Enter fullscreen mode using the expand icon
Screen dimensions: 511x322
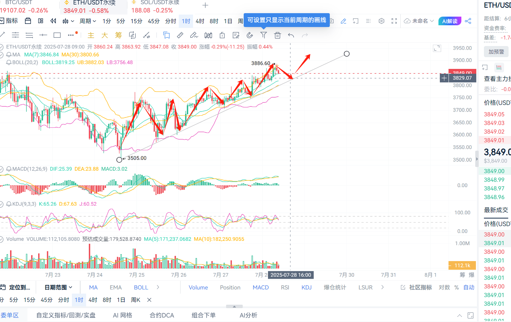[394, 21]
